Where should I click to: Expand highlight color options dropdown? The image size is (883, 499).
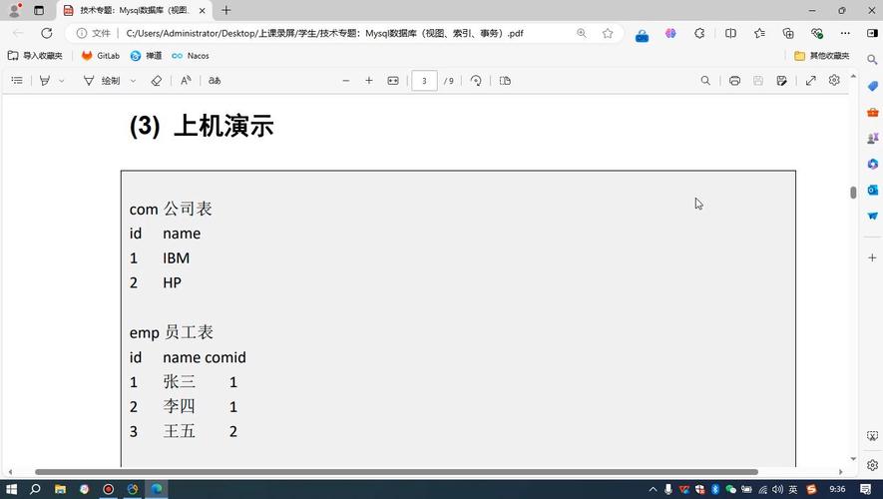tap(62, 81)
